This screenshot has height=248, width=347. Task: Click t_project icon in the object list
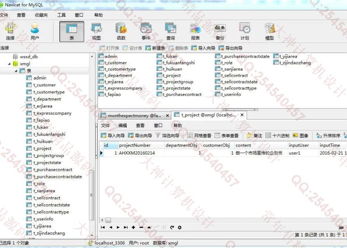160,76
